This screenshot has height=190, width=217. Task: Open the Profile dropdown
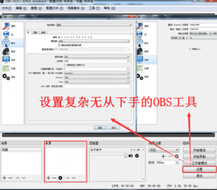(97, 77)
